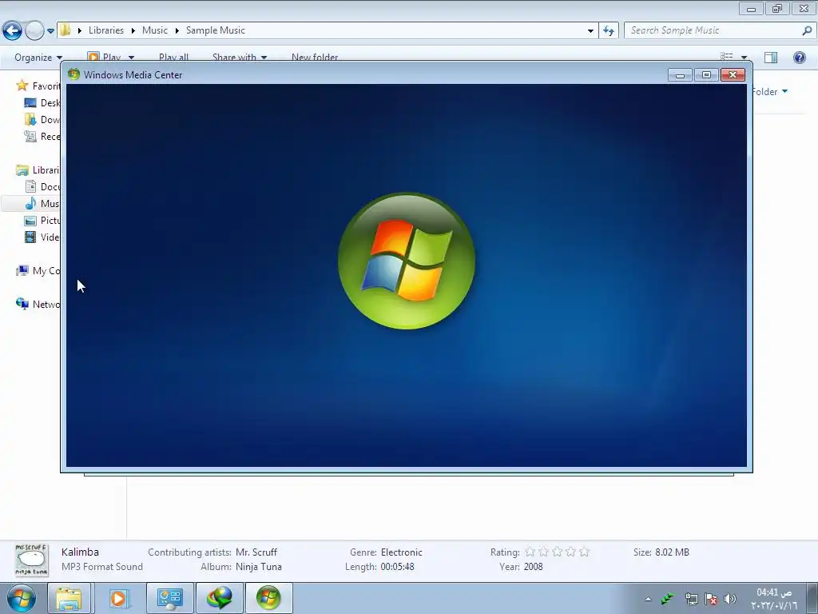Close the Windows Media Center window

(733, 75)
